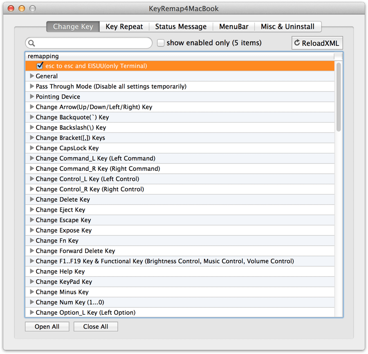Expand Change Backquote Key section
Screen dimensions: 368x354
pyautogui.click(x=32, y=117)
